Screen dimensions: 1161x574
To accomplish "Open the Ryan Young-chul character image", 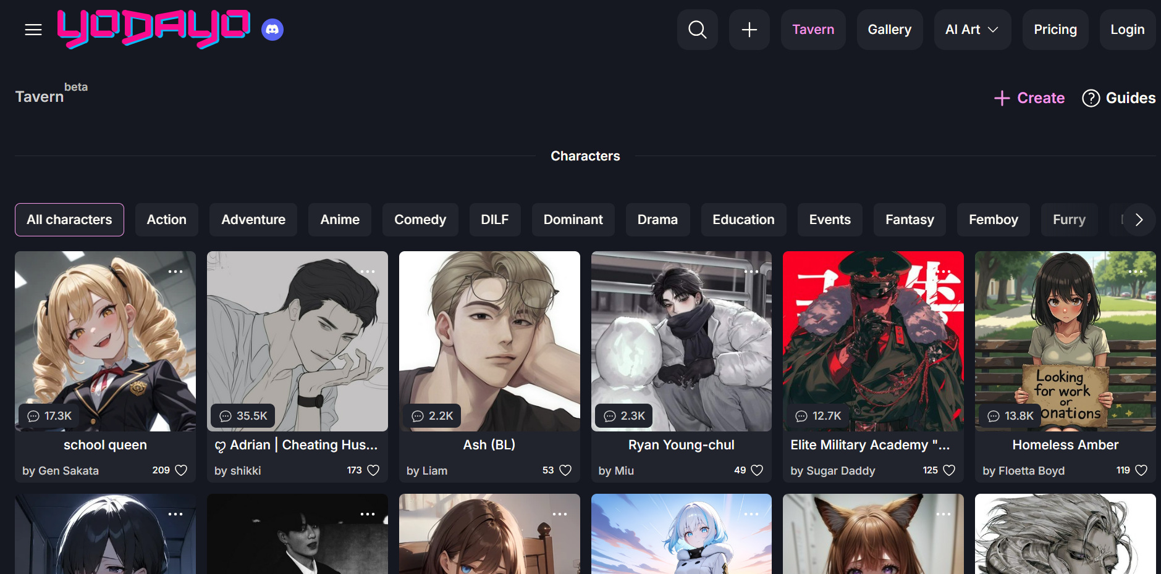I will tap(682, 341).
